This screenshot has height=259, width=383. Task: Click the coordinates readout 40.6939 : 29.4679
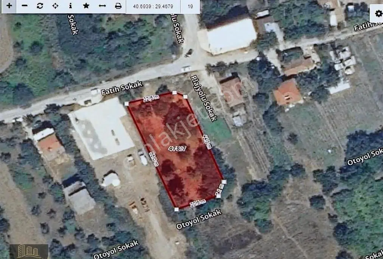[153, 6]
